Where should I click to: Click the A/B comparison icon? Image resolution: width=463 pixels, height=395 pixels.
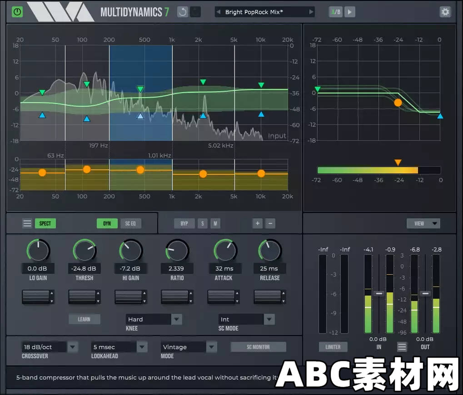(335, 12)
